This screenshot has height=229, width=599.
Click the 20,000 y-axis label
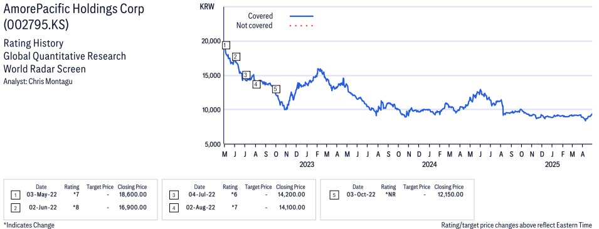pyautogui.click(x=211, y=41)
